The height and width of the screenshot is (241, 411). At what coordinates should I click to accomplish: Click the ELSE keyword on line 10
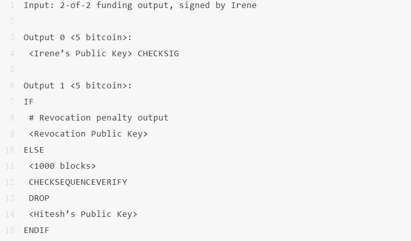tap(34, 150)
